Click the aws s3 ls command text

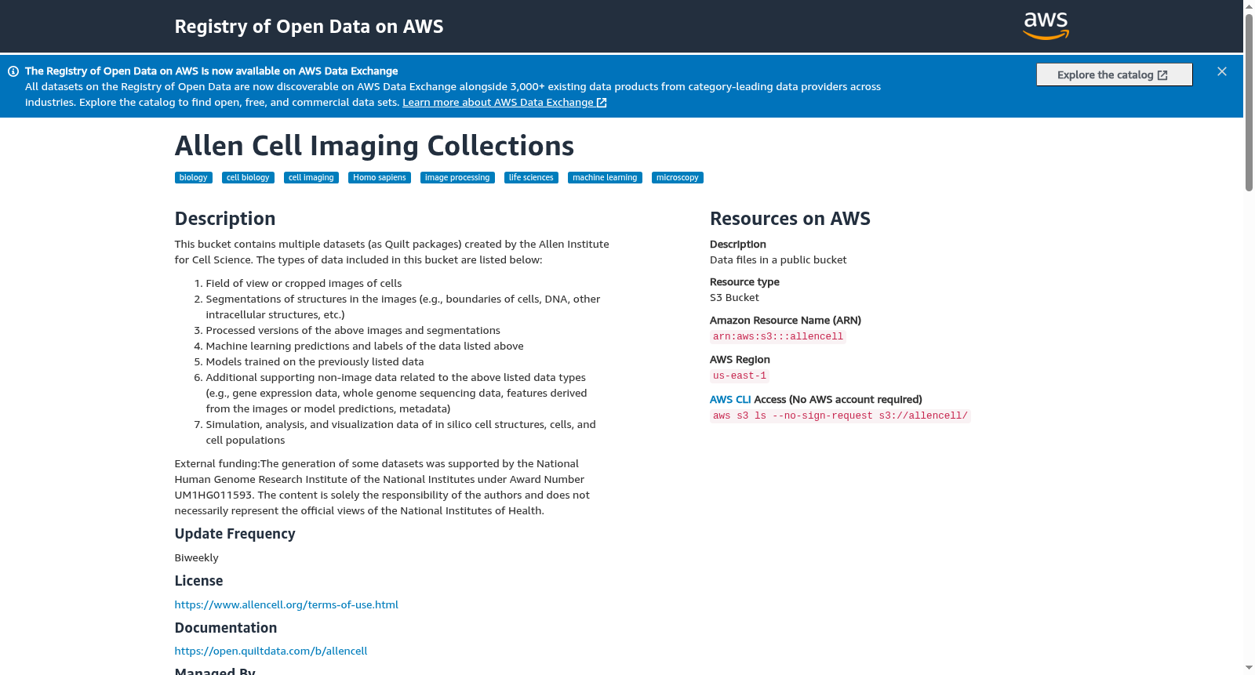coord(840,416)
